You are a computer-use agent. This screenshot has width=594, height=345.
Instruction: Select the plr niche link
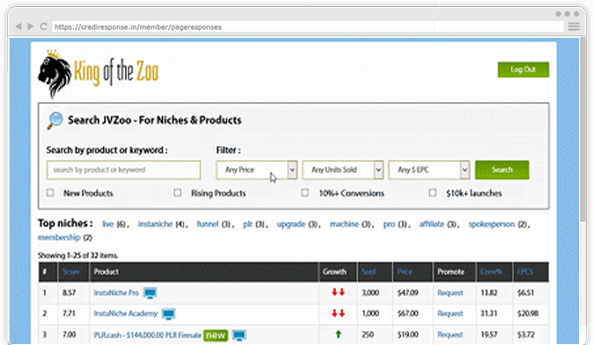[248, 224]
